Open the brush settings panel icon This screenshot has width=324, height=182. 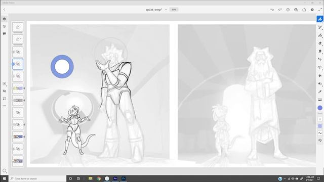(x=320, y=141)
